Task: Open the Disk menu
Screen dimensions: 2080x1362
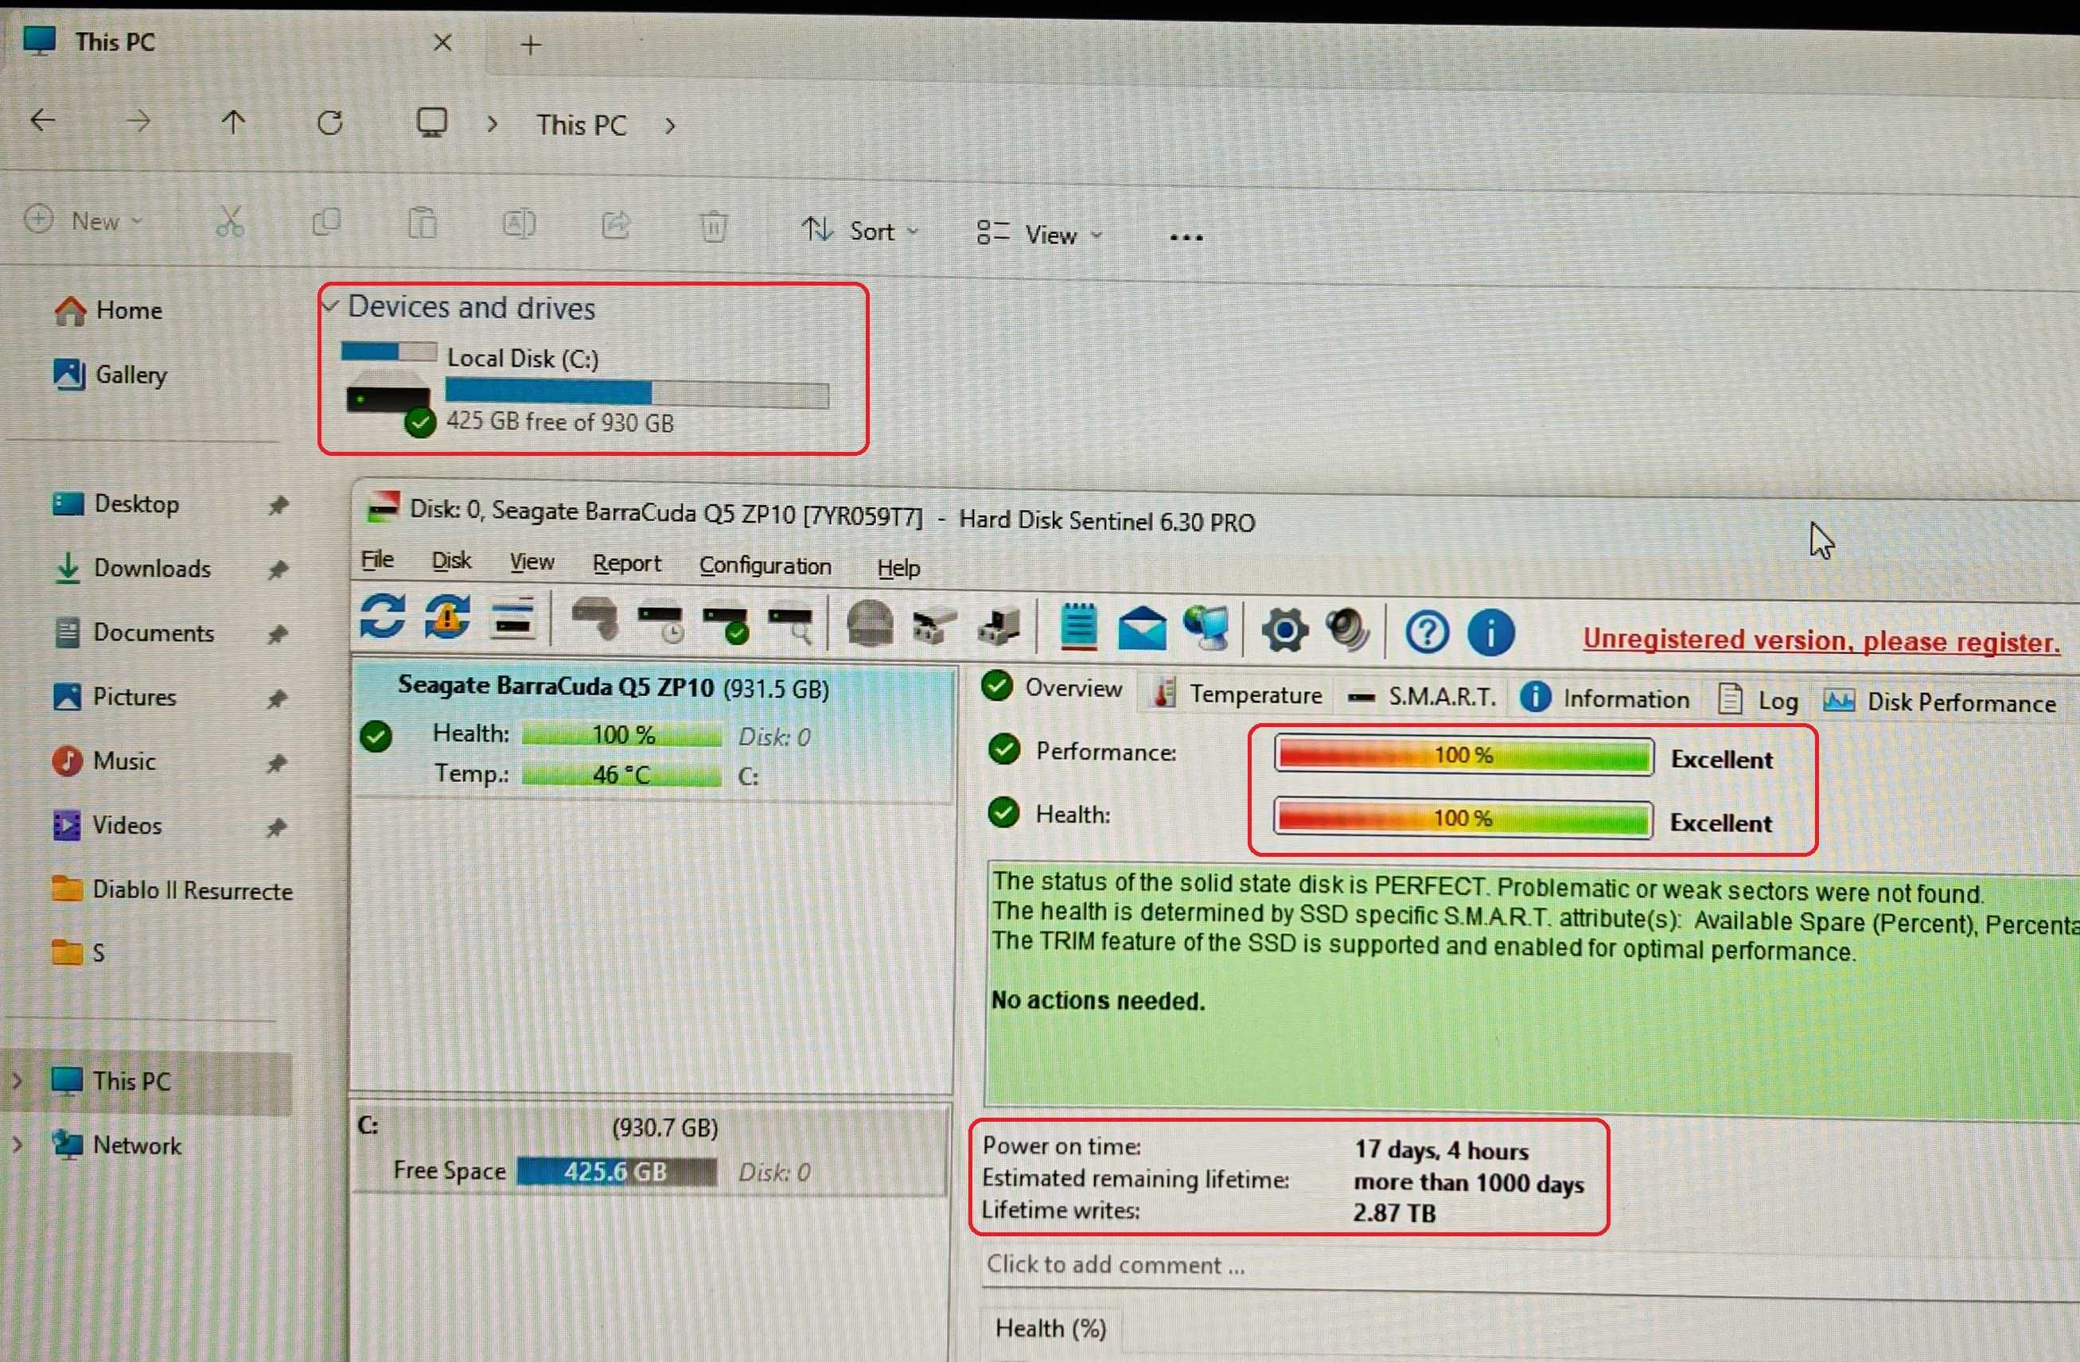Action: 452,561
